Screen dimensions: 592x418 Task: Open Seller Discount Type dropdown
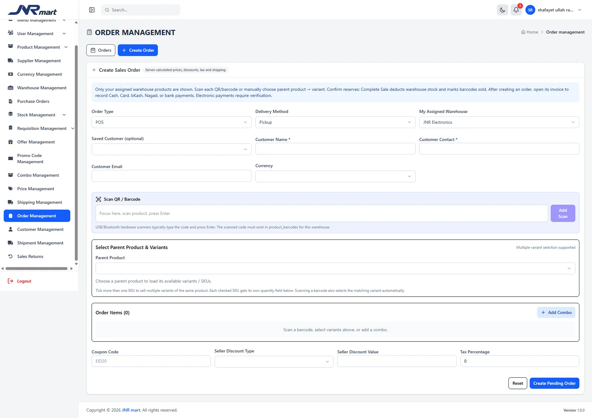[274, 362]
